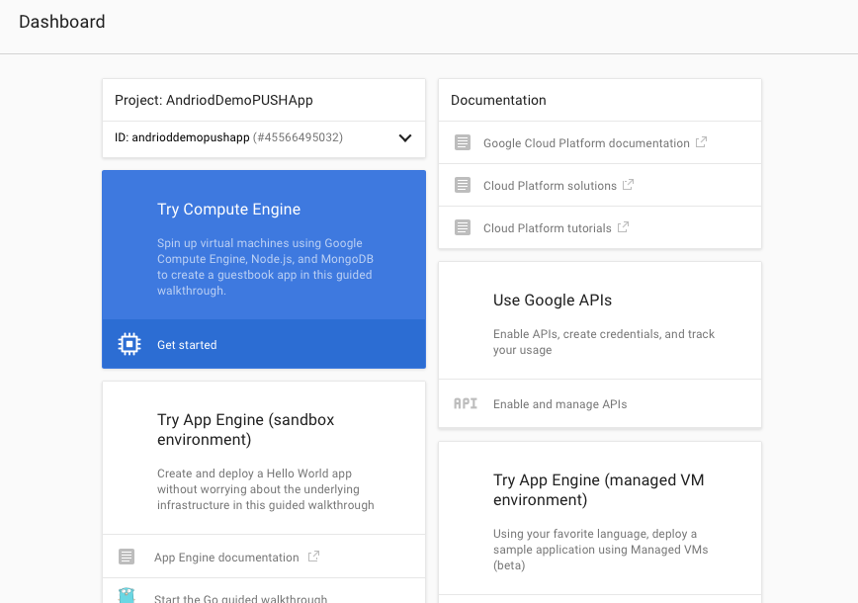Click document icon next to Google Cloud Platform documentation
The height and width of the screenshot is (603, 858).
[463, 142]
